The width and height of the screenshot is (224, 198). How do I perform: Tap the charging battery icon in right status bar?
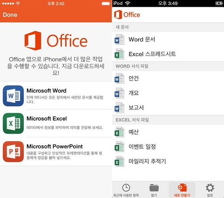point(219,3)
